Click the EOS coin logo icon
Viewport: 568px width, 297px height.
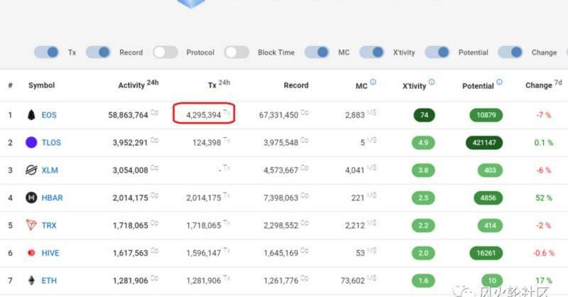pyautogui.click(x=31, y=115)
